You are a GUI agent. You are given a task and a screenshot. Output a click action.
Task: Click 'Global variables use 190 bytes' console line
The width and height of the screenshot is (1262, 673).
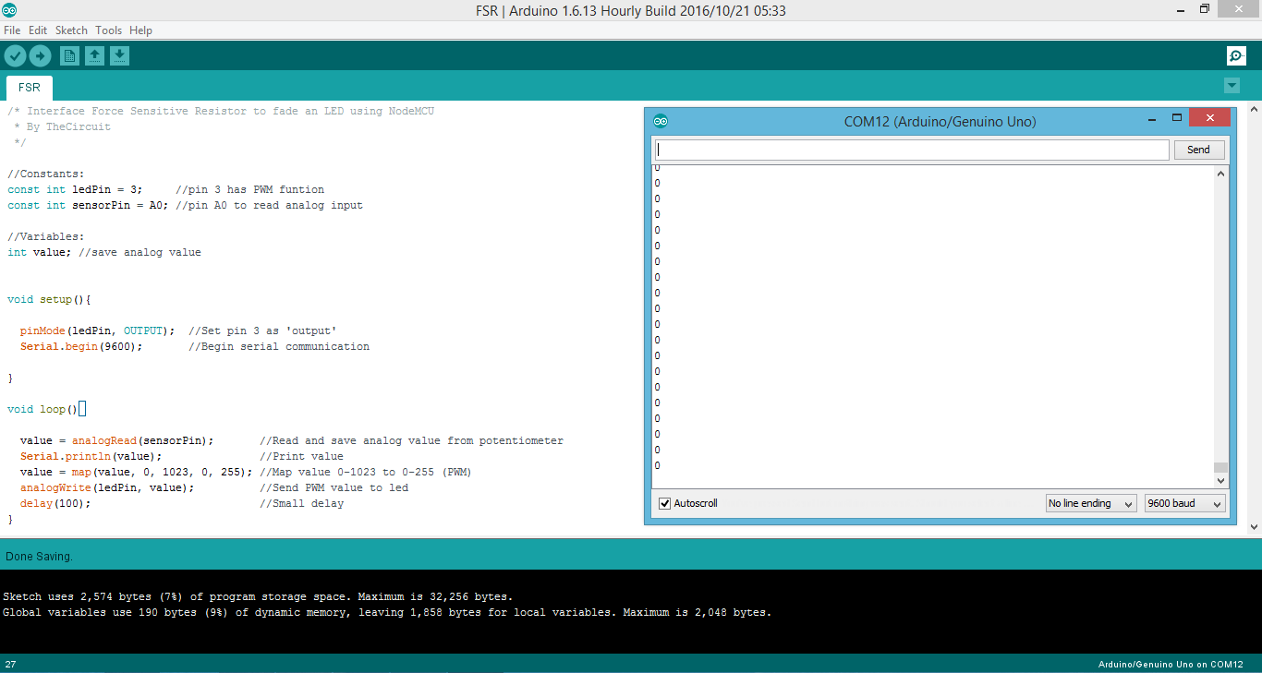pos(387,612)
